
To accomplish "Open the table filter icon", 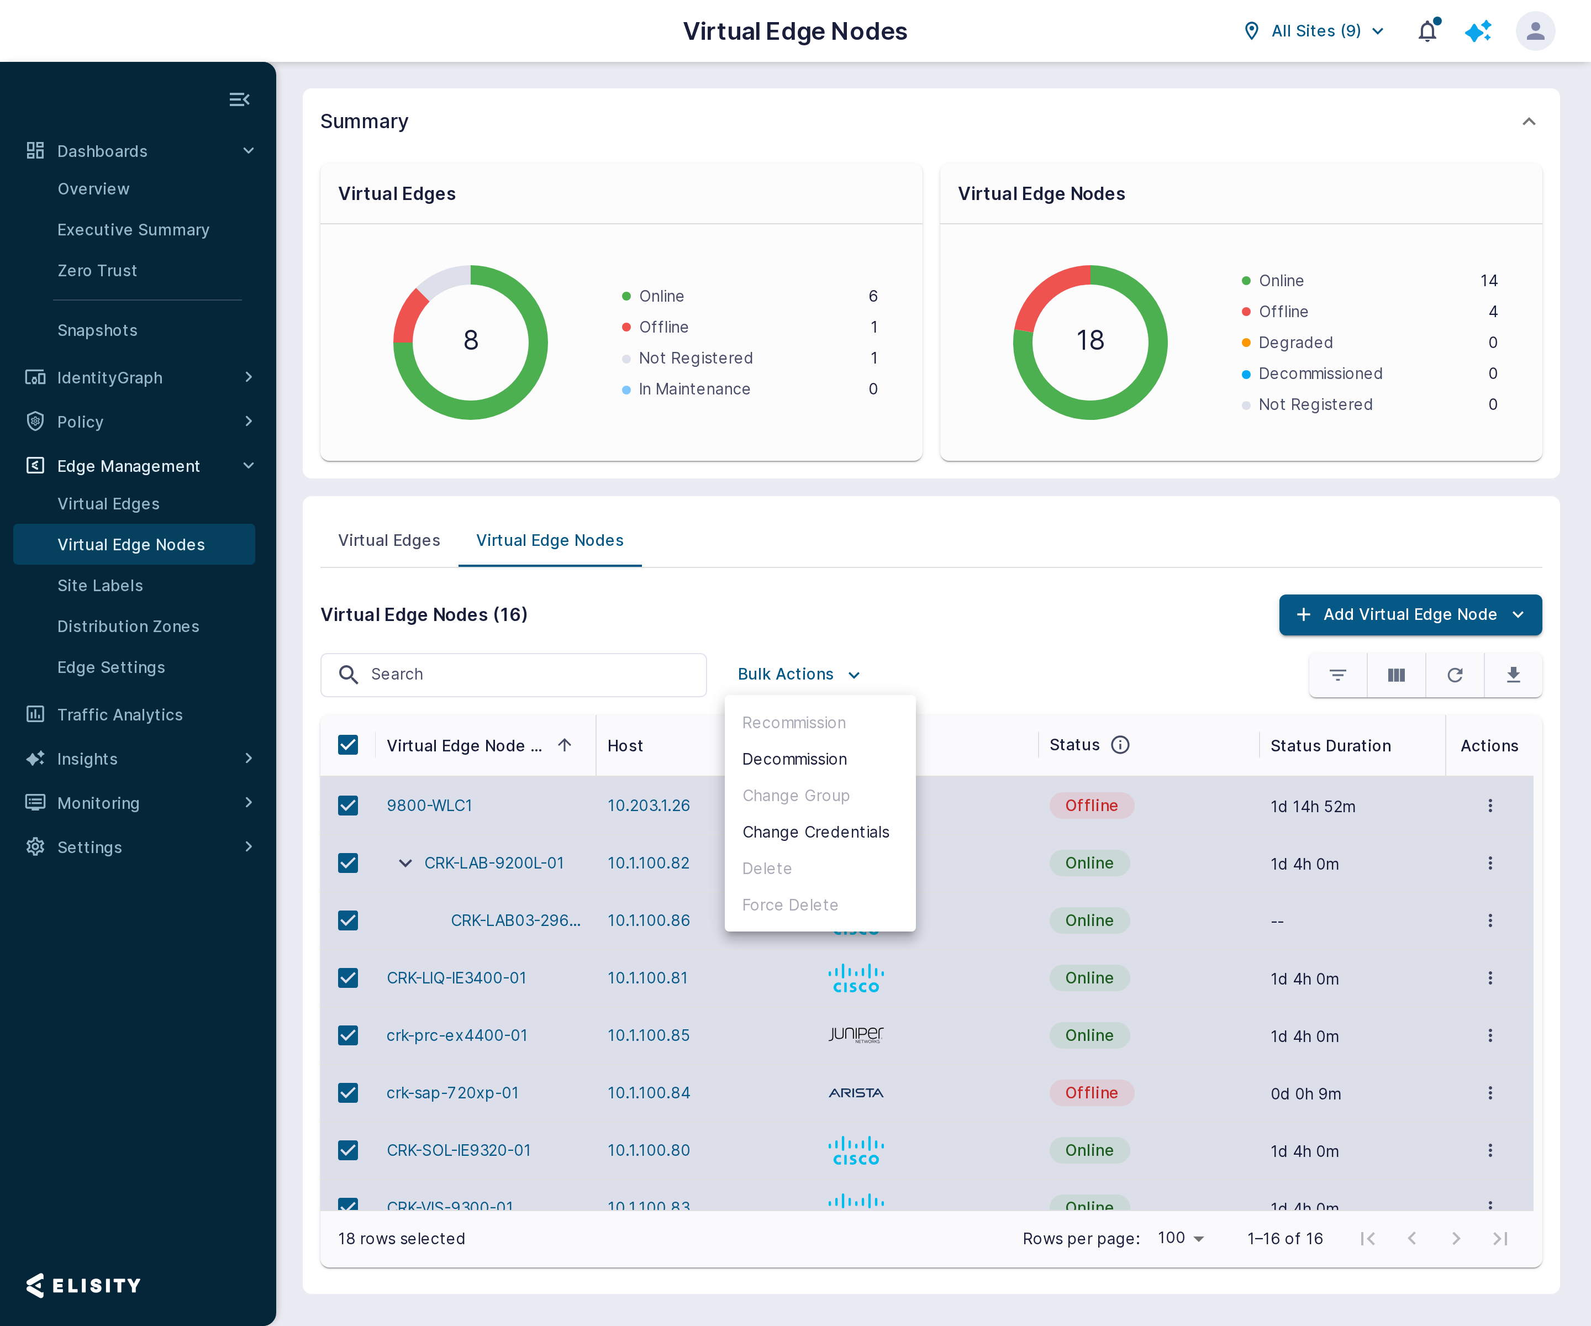I will click(x=1338, y=675).
